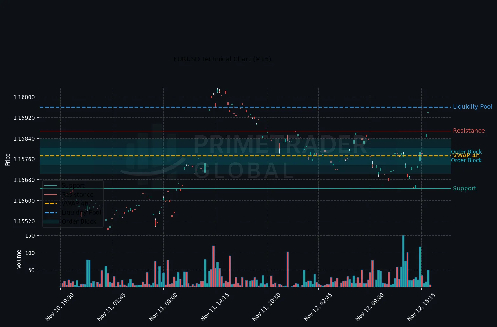Click the "Nov 11, 20:30" time label
This screenshot has width=497, height=327.
coord(266,307)
